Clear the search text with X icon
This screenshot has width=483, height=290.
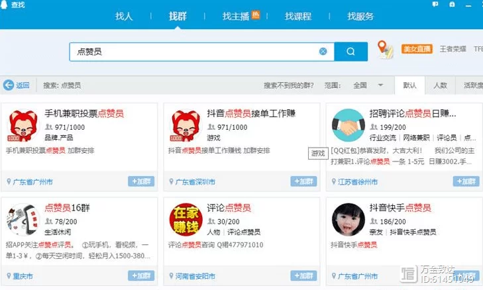(x=323, y=52)
